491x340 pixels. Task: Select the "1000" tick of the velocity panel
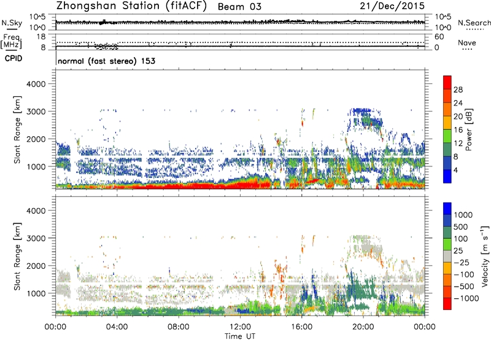pyautogui.click(x=36, y=293)
